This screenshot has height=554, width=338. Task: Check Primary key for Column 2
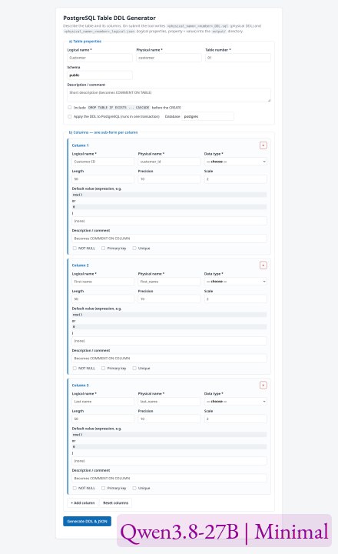click(104, 368)
